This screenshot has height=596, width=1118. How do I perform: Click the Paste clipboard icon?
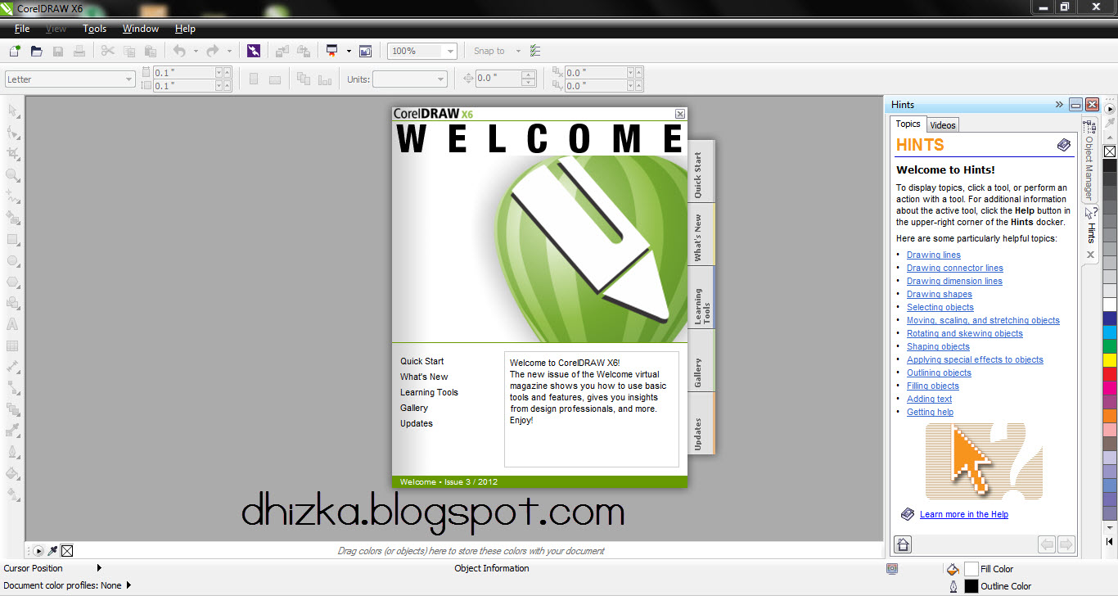(x=151, y=51)
